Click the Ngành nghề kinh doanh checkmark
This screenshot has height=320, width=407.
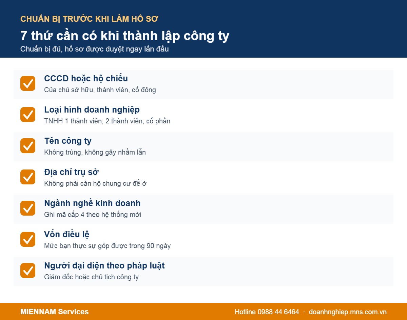[x=28, y=208]
